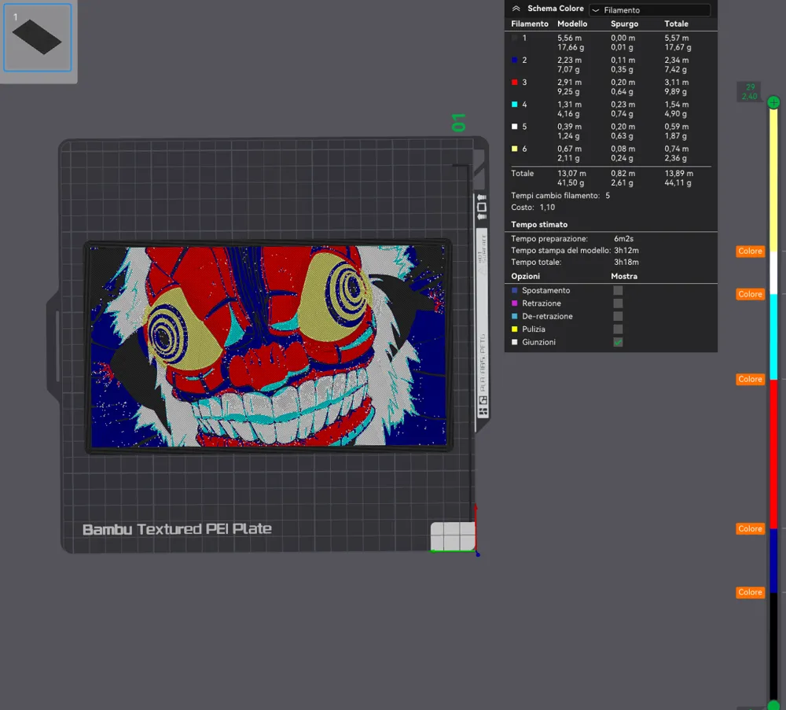Click the Opzioni section heading
This screenshot has width=786, height=710.
[525, 276]
